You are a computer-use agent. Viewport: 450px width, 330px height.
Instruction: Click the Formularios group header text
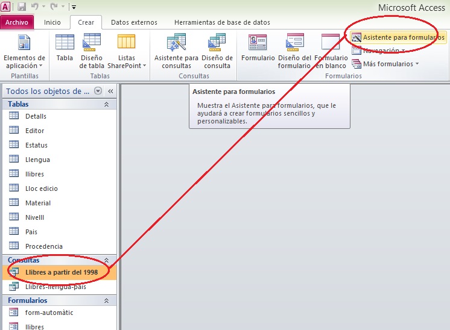tap(28, 300)
